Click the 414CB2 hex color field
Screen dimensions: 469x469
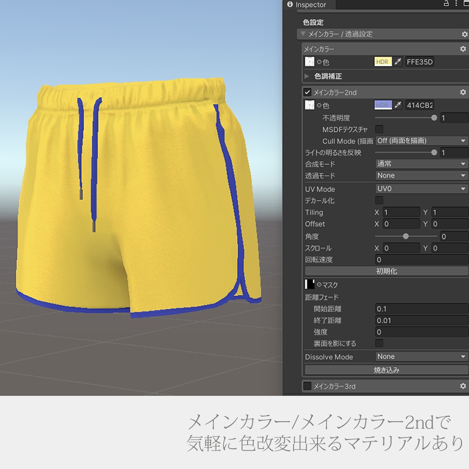pos(420,105)
